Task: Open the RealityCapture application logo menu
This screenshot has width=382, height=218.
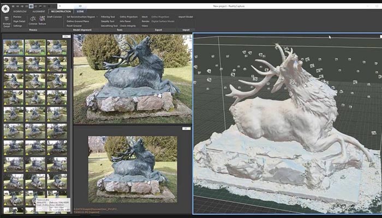Action: 5,9
